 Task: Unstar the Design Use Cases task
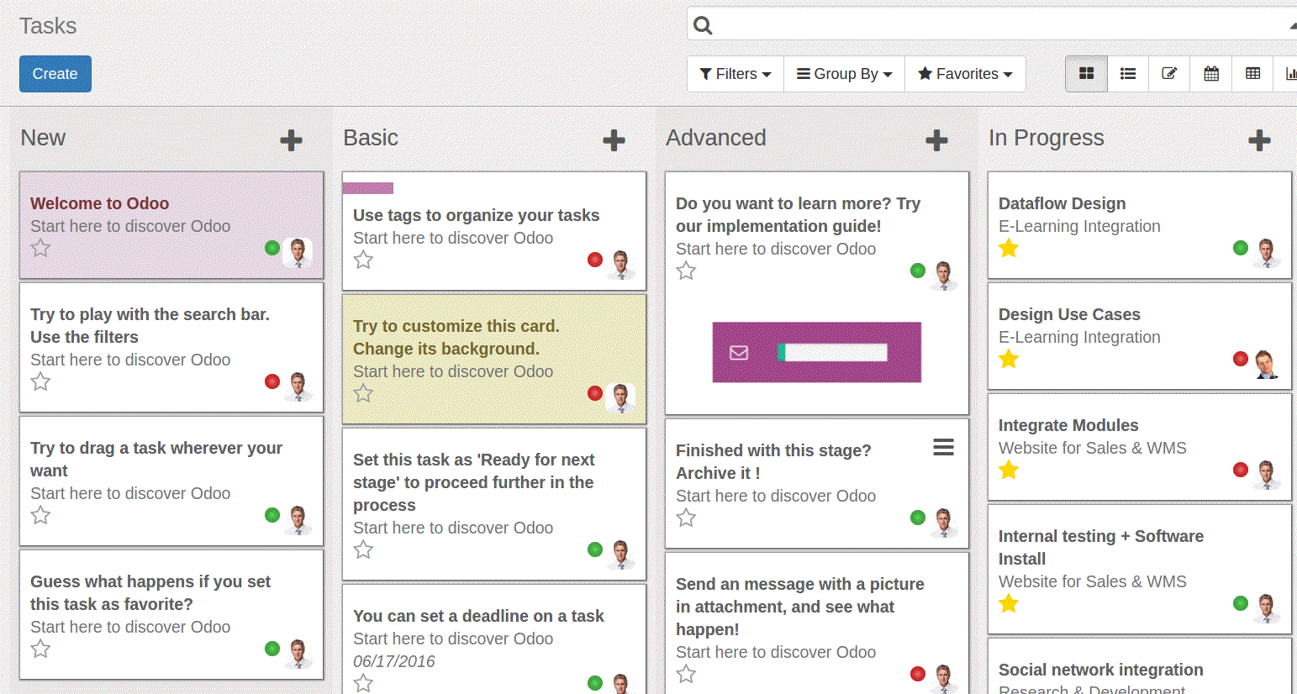coord(1009,359)
